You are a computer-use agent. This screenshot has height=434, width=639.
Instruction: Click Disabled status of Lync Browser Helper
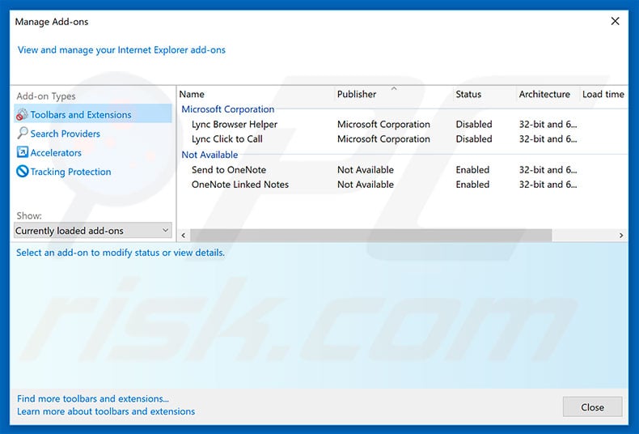[x=474, y=124]
